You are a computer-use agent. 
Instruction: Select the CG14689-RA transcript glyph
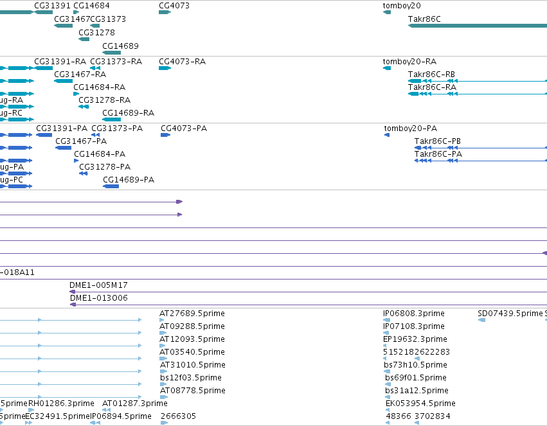click(x=111, y=120)
